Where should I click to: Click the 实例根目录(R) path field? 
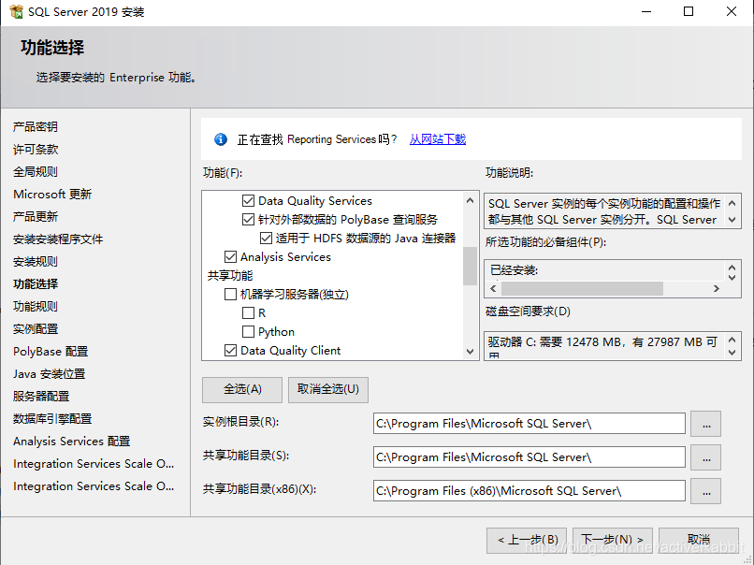(x=529, y=424)
